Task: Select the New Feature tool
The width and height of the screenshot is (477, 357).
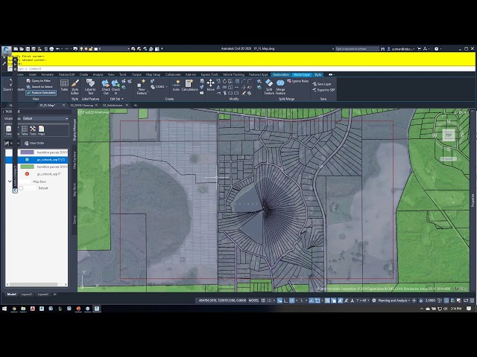Action: coord(142,87)
